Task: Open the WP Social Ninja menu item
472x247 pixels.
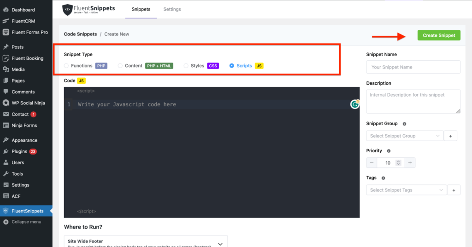Action: [26, 103]
